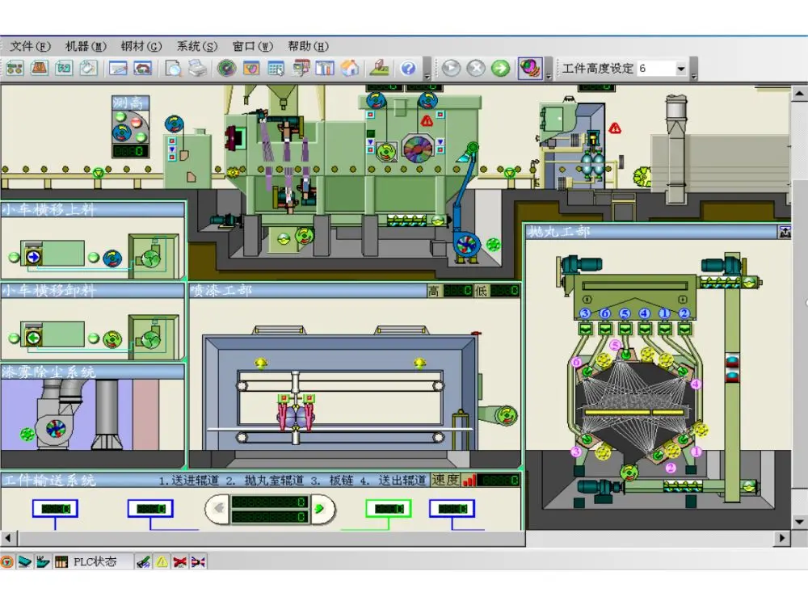Click the green-bordered value box in 工件输送系统
Image resolution: width=808 pixels, height=605 pixels.
coord(388,508)
